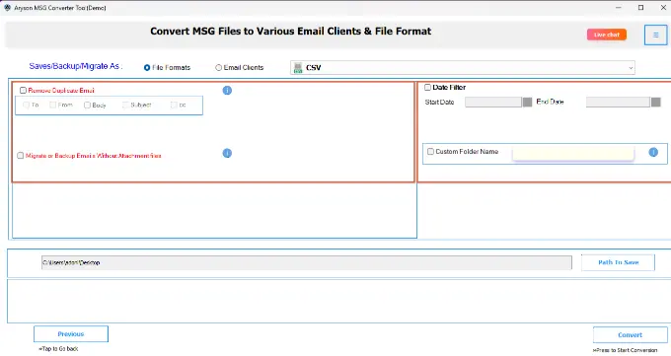Click the End Date input field
This screenshot has height=356, width=671.
click(x=618, y=102)
